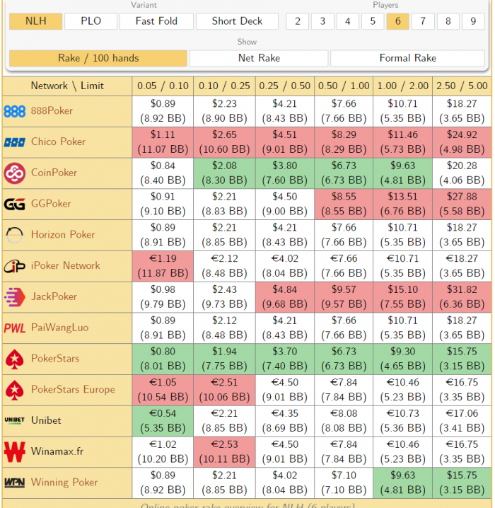
Task: Set players to 2
Action: 297,21
